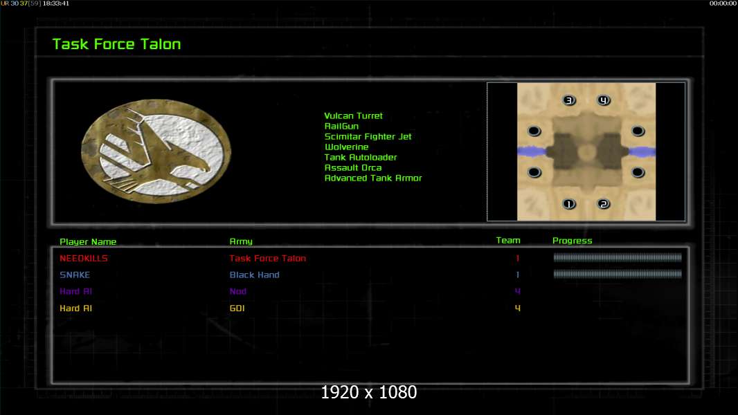Click the Nod army cell

coord(238,291)
